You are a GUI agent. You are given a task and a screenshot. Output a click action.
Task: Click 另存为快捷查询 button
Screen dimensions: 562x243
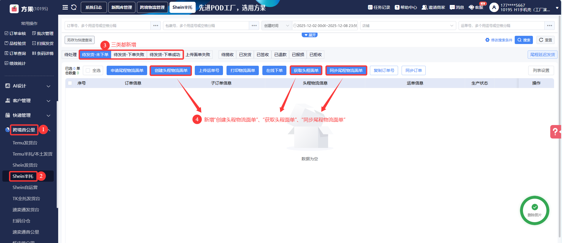point(80,40)
